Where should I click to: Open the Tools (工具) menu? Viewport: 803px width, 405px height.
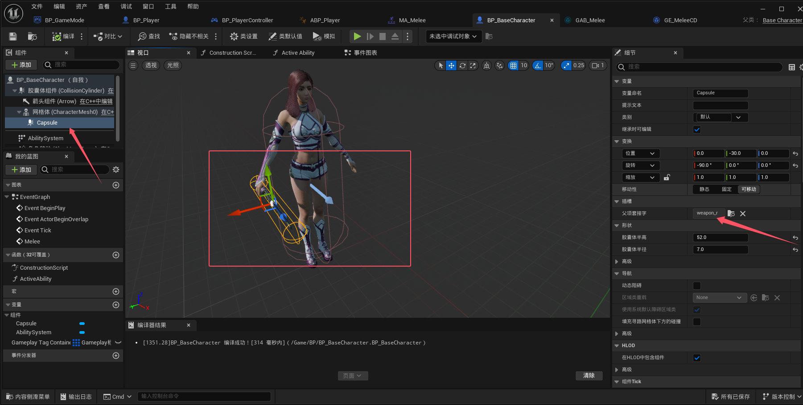(171, 6)
